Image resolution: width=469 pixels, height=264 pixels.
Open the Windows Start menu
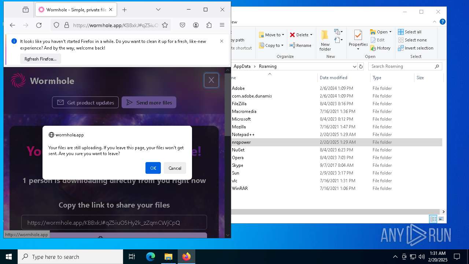pos(9,257)
